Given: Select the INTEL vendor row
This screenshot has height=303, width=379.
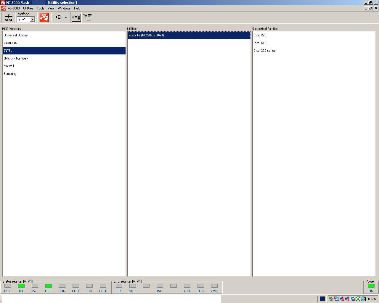Looking at the screenshot, I should [x=64, y=51].
